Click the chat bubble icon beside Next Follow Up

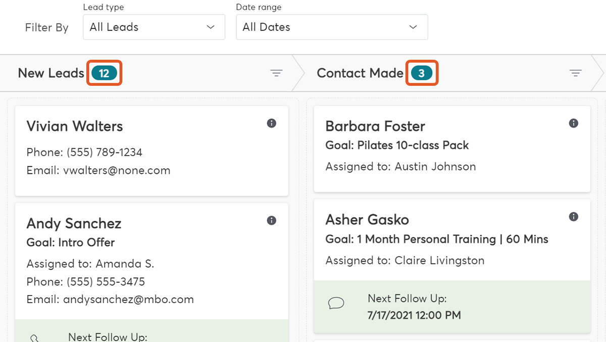336,303
